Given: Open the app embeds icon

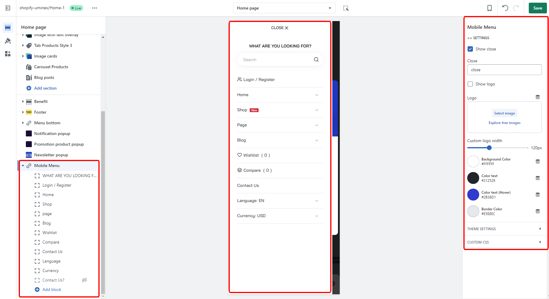Looking at the screenshot, I should [8, 54].
